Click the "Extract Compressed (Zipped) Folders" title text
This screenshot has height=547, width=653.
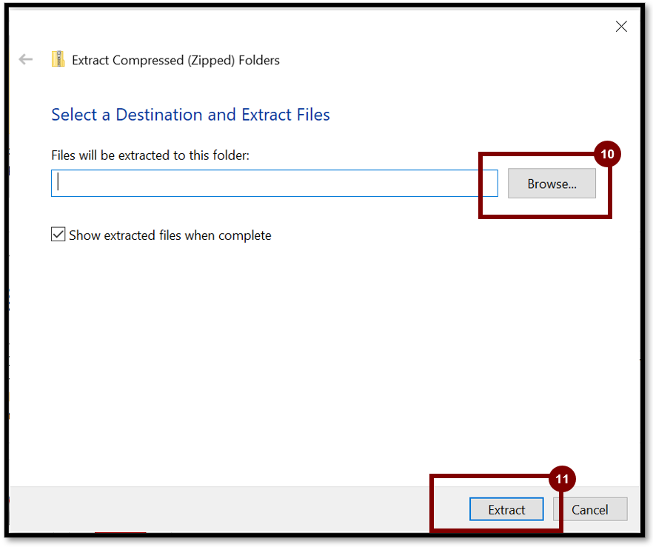(x=175, y=60)
